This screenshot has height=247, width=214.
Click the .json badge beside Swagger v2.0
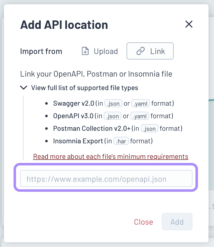click(113, 103)
